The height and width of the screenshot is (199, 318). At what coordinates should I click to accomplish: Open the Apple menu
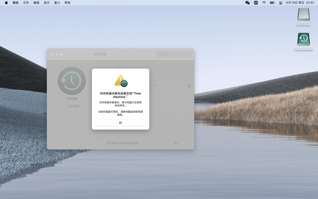pyautogui.click(x=6, y=3)
